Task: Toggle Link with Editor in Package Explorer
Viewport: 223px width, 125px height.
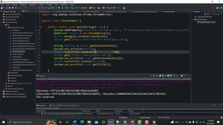Action: (26, 11)
